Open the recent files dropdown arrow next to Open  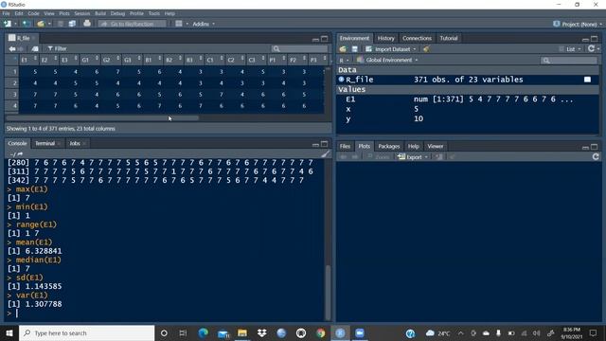pyautogui.click(x=49, y=24)
